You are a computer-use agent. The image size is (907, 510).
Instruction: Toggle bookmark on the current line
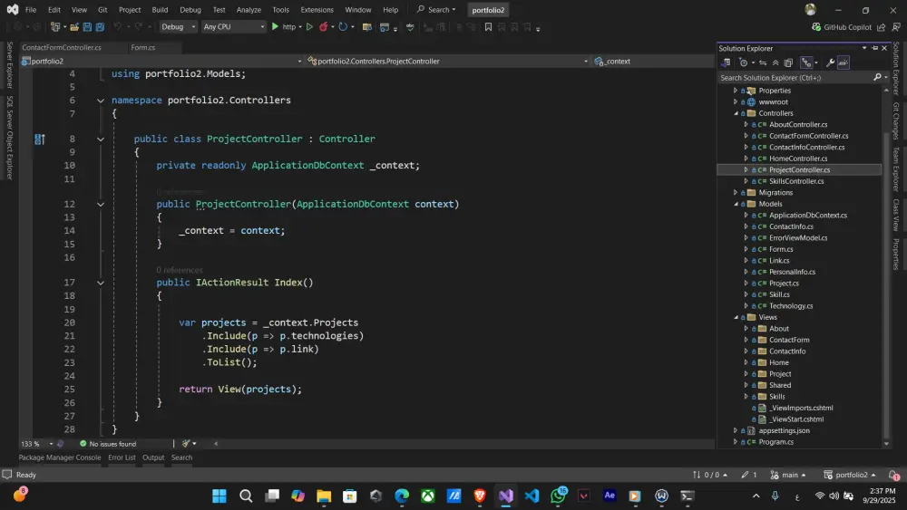[488, 27]
